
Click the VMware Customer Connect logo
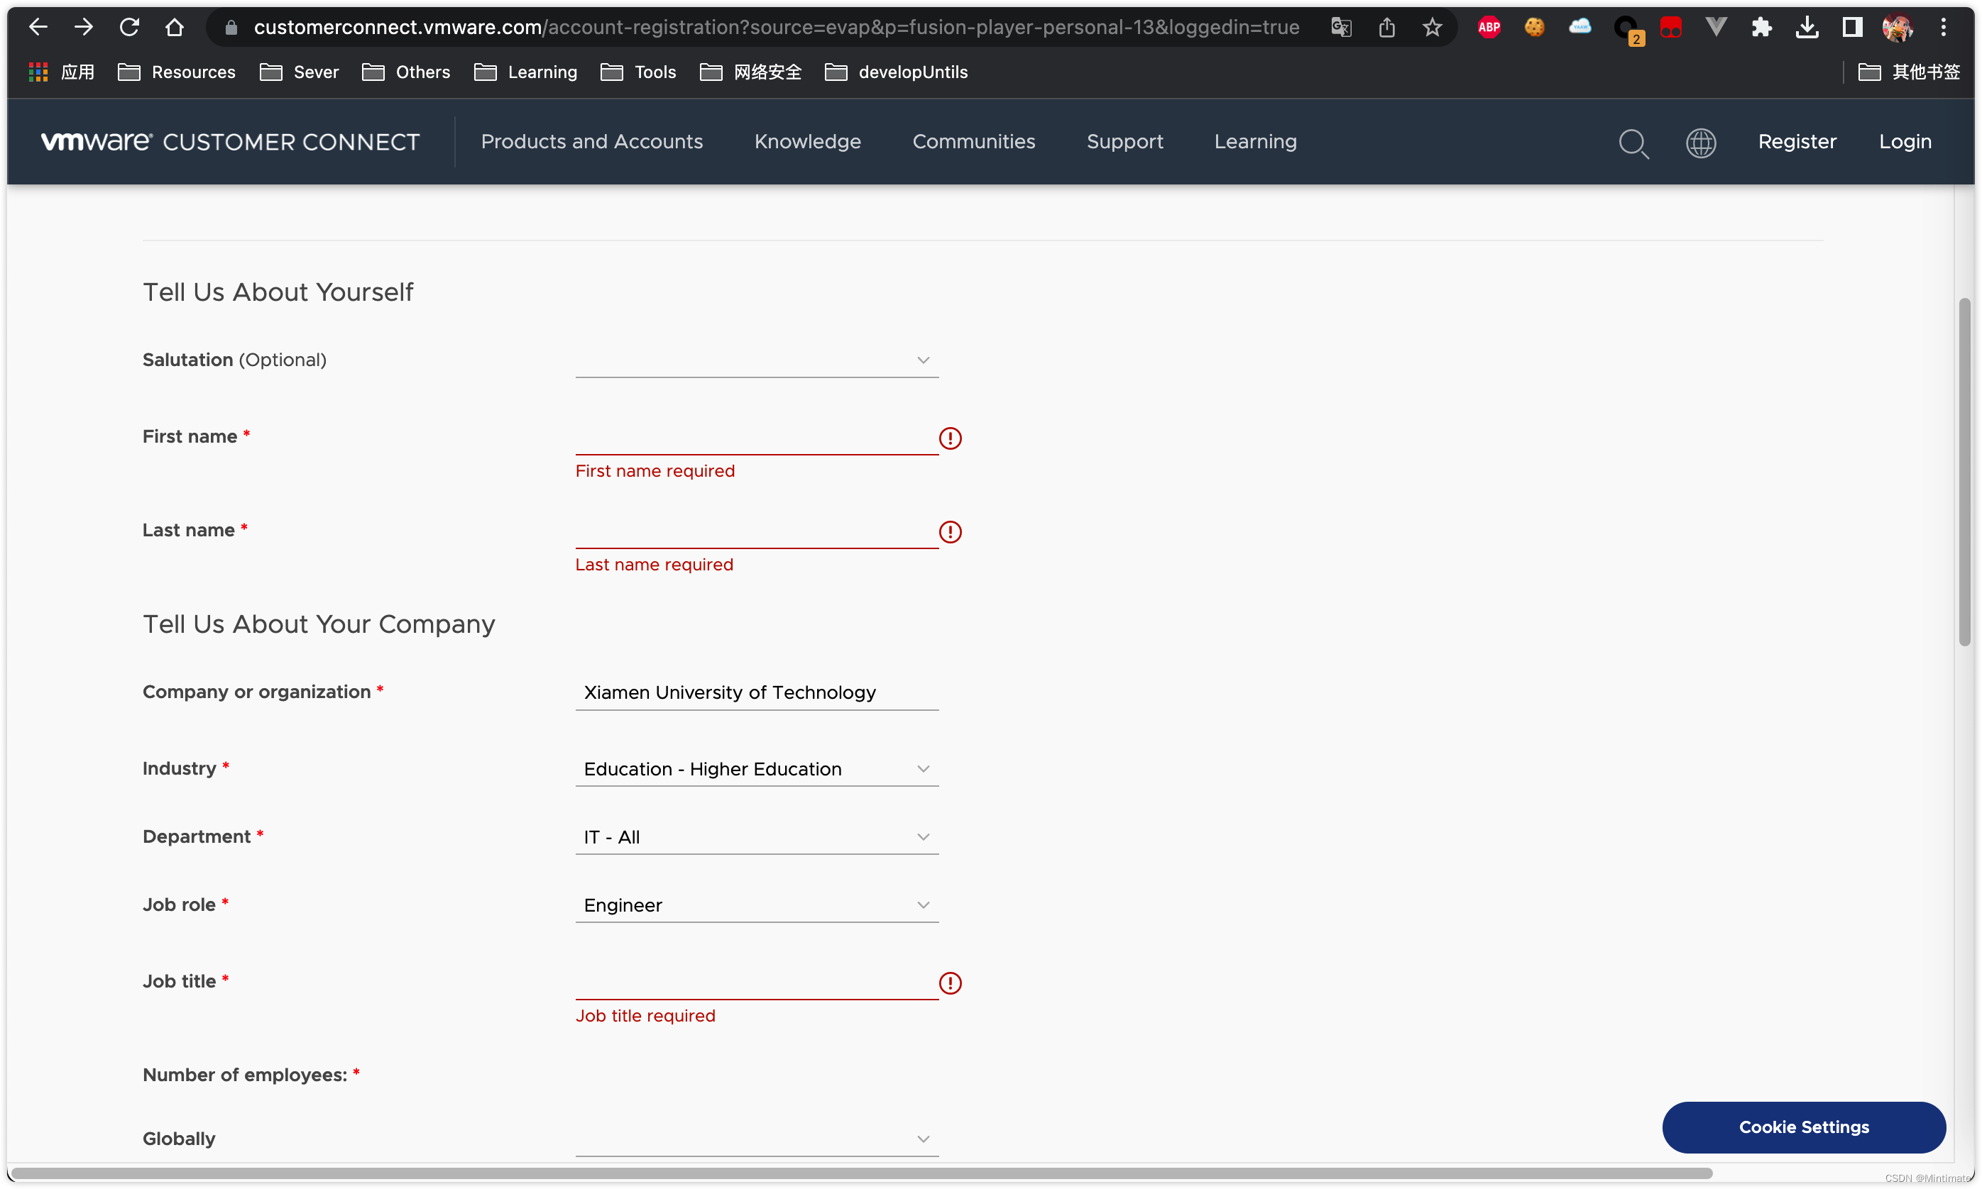click(231, 142)
